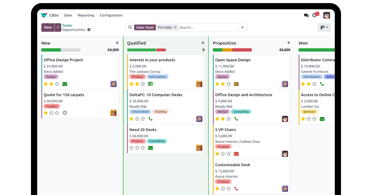
Task: Open the kanban view switcher dropdown
Action: (x=324, y=28)
